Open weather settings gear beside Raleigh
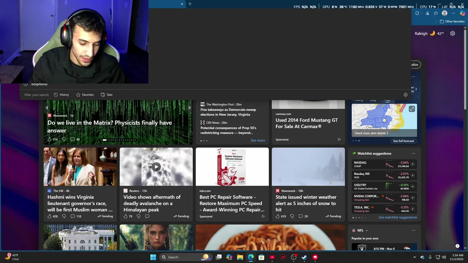The height and width of the screenshot is (263, 468). tap(453, 33)
